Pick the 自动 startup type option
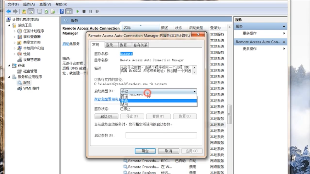 [x=124, y=97]
